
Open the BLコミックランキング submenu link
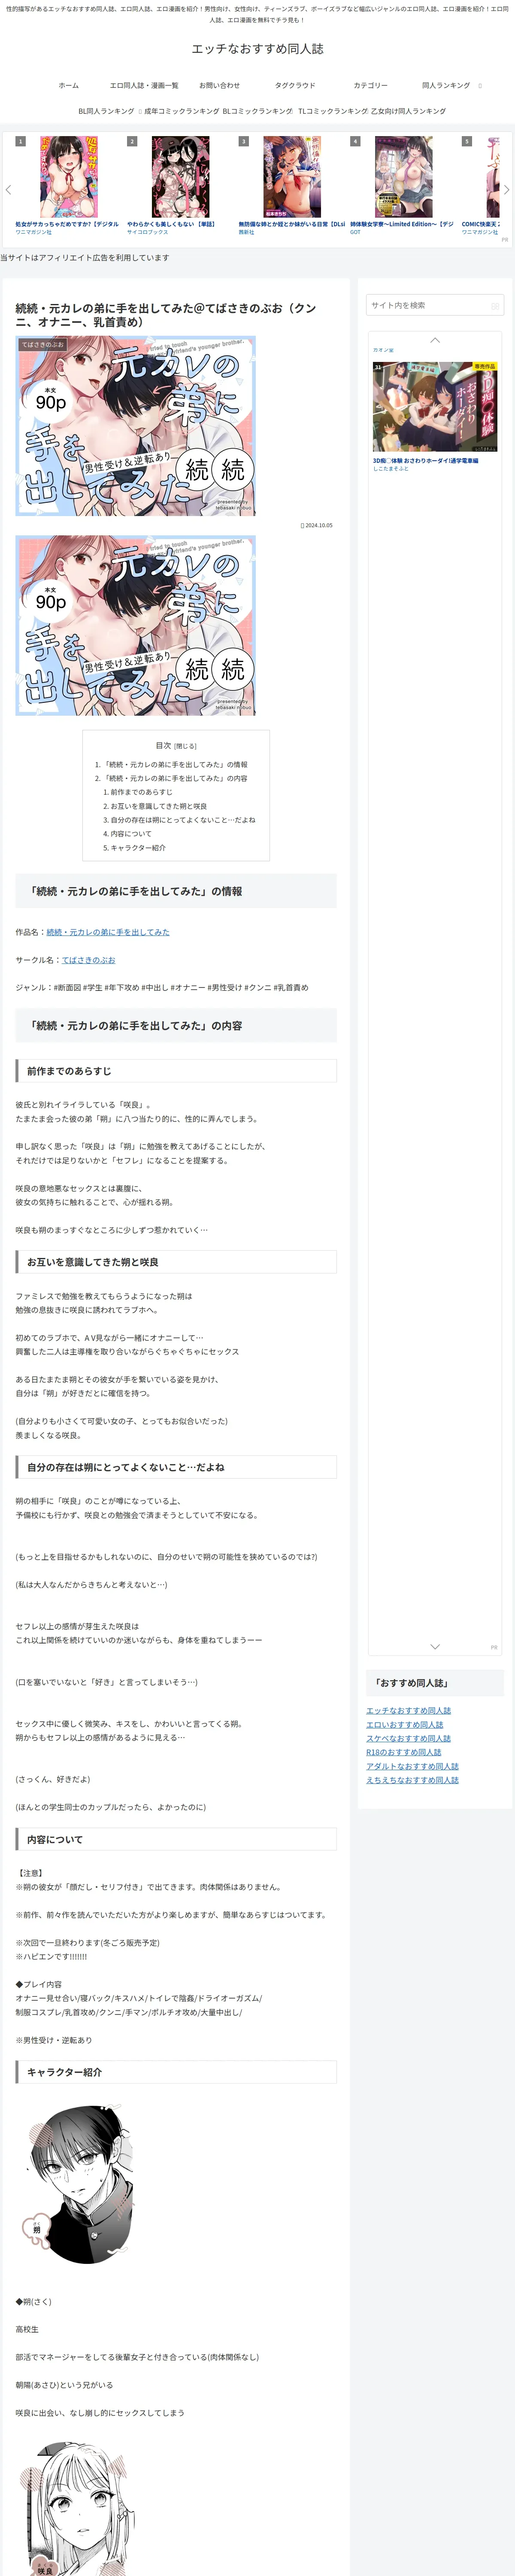[x=257, y=111]
